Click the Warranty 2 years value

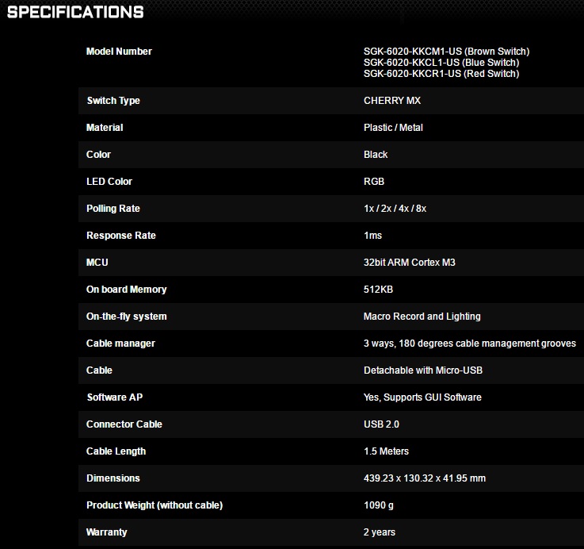pyautogui.click(x=380, y=532)
